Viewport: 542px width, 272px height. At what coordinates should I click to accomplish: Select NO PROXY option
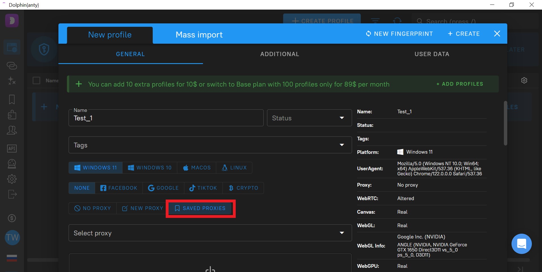click(93, 208)
